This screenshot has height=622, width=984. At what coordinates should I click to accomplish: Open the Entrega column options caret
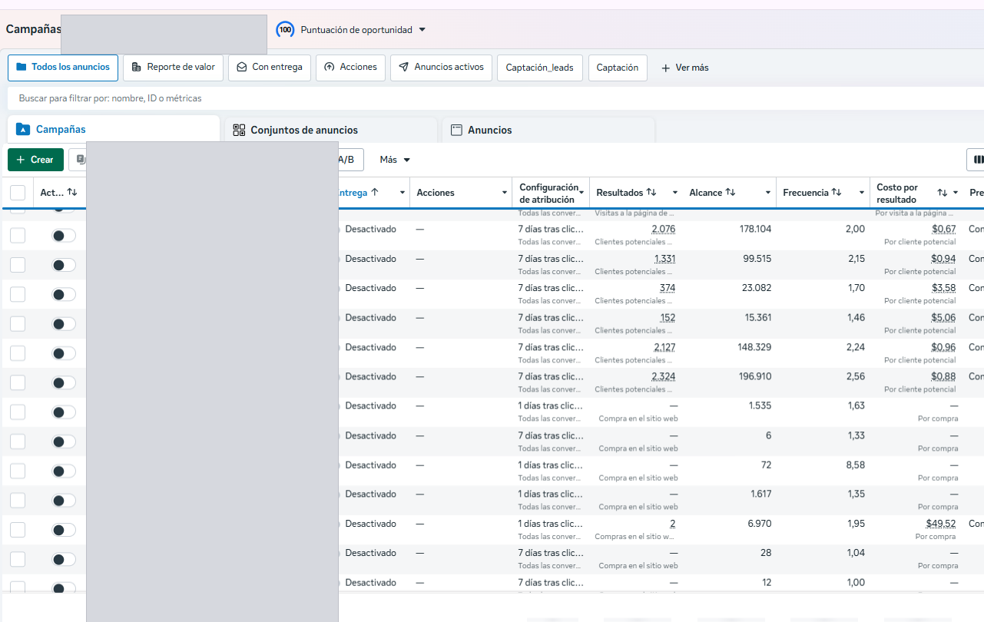[x=403, y=193]
